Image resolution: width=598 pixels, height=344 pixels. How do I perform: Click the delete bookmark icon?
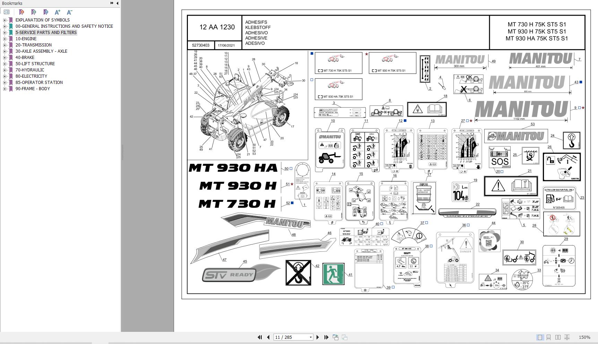[21, 12]
